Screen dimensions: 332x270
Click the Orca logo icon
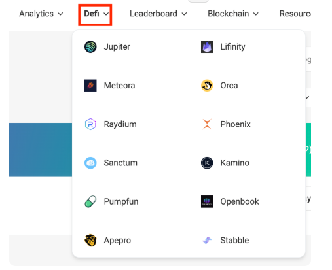(207, 86)
